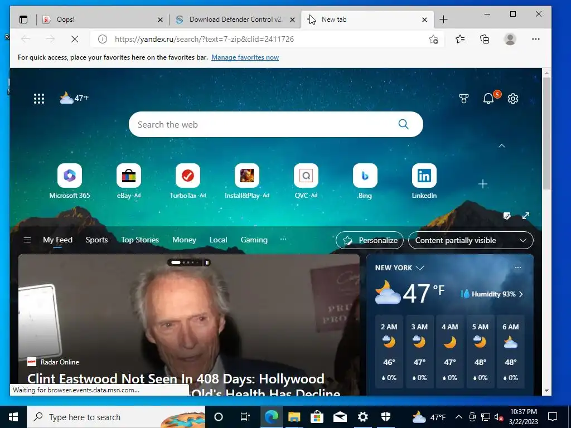Open the muted volume tray icon
571x428 pixels.
499,417
